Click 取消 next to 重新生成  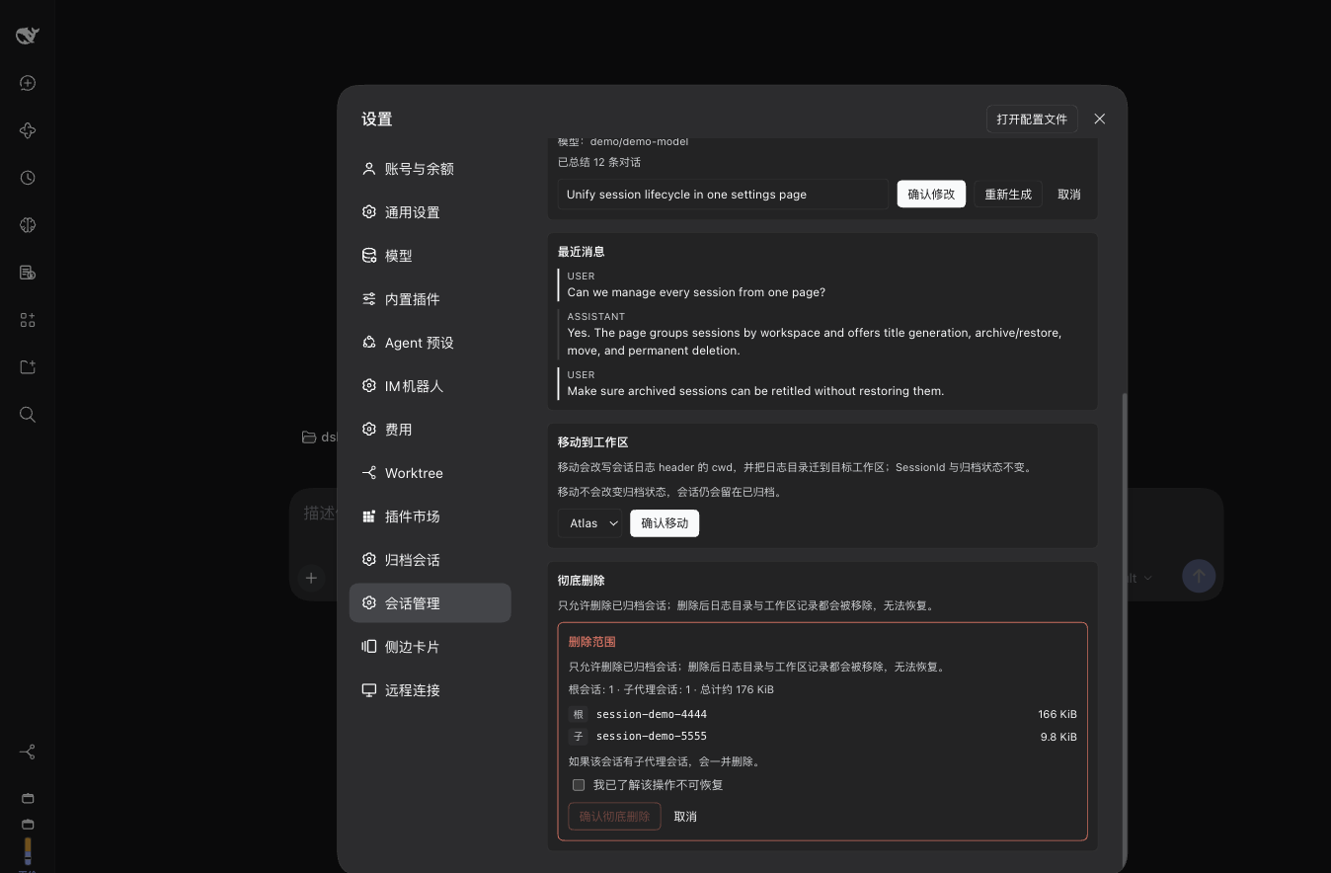pyautogui.click(x=1069, y=195)
